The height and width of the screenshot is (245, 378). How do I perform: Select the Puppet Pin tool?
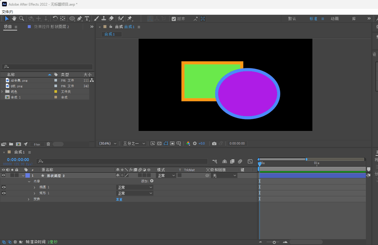(129, 19)
